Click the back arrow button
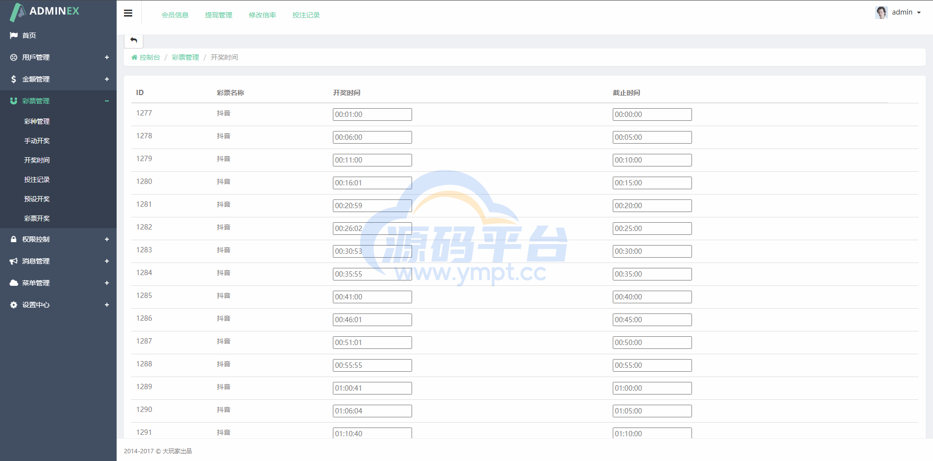Screen dimensions: 933x461 pyautogui.click(x=134, y=40)
